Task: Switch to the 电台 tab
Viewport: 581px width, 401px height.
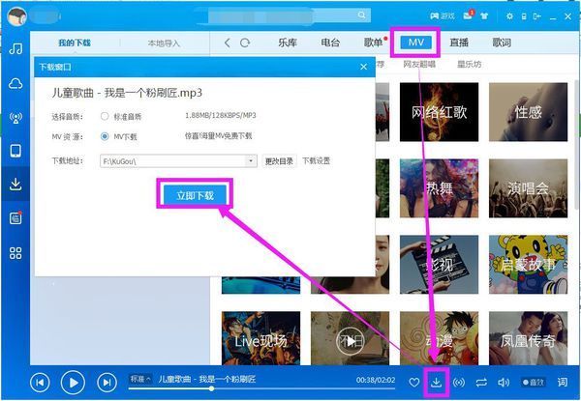Action: point(330,43)
